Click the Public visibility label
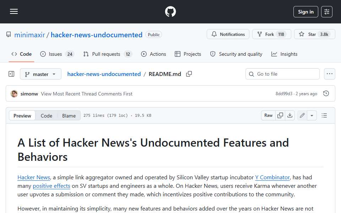 point(153,34)
